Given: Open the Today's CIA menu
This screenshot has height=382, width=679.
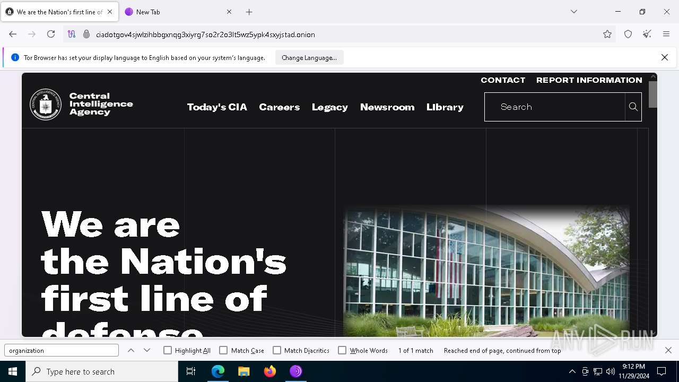Looking at the screenshot, I should pos(217,107).
